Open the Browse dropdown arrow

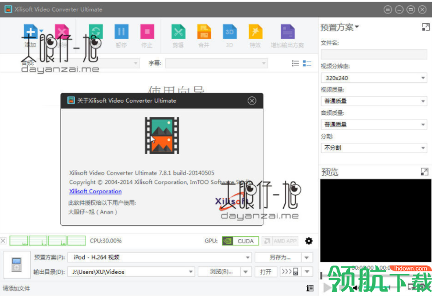[245, 272]
